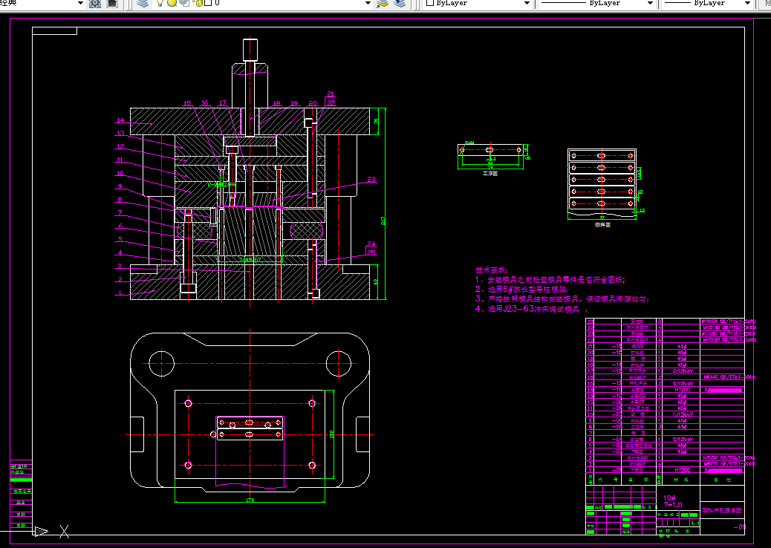Click balloon number 13 in the section view
The height and width of the screenshot is (548, 771).
pos(120,133)
